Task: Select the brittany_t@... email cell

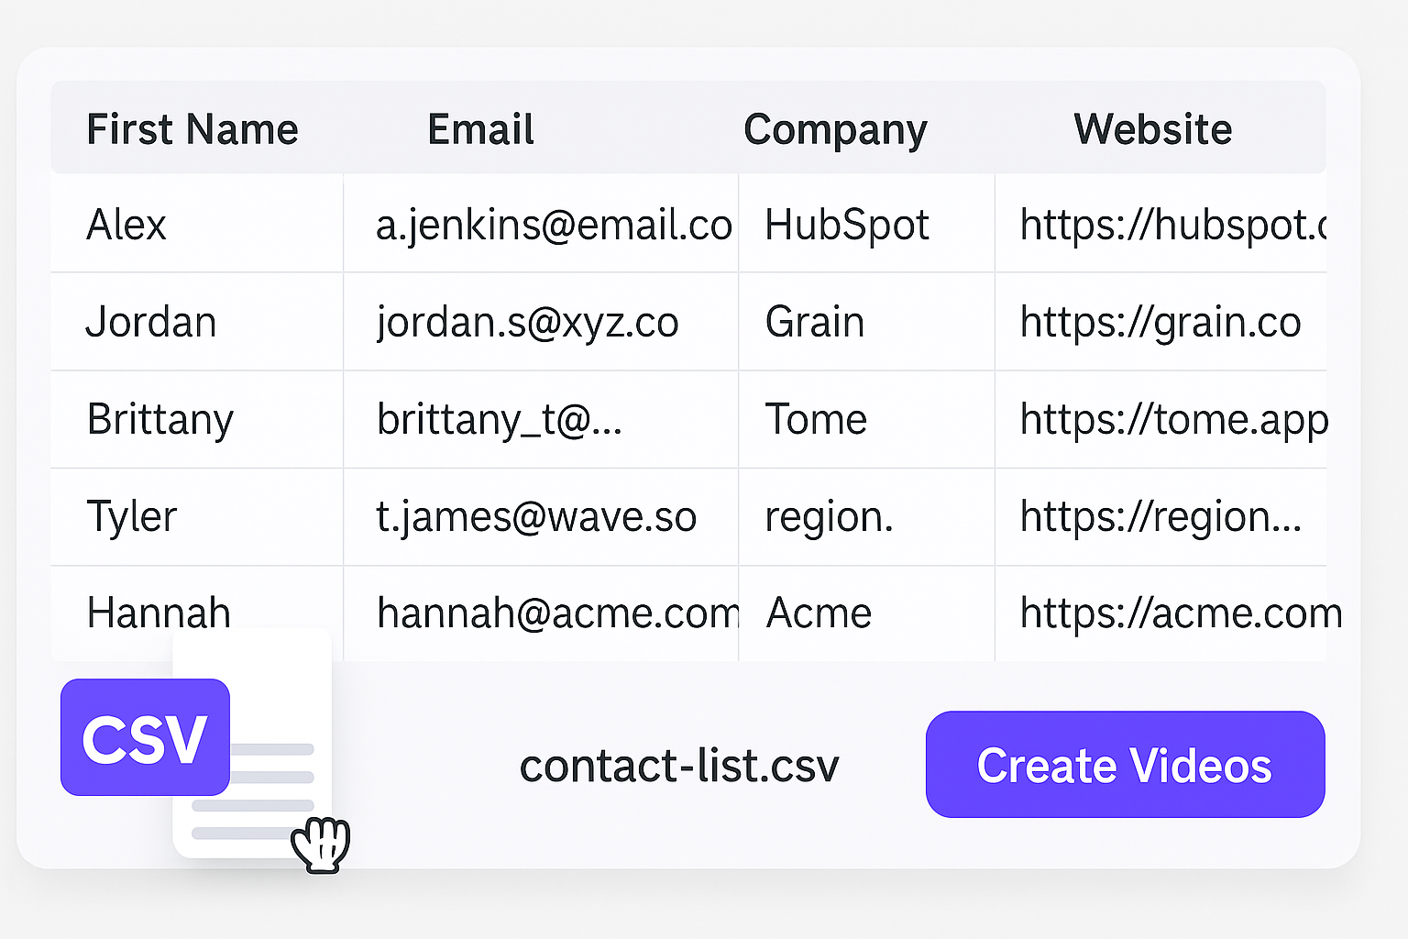Action: coord(541,419)
